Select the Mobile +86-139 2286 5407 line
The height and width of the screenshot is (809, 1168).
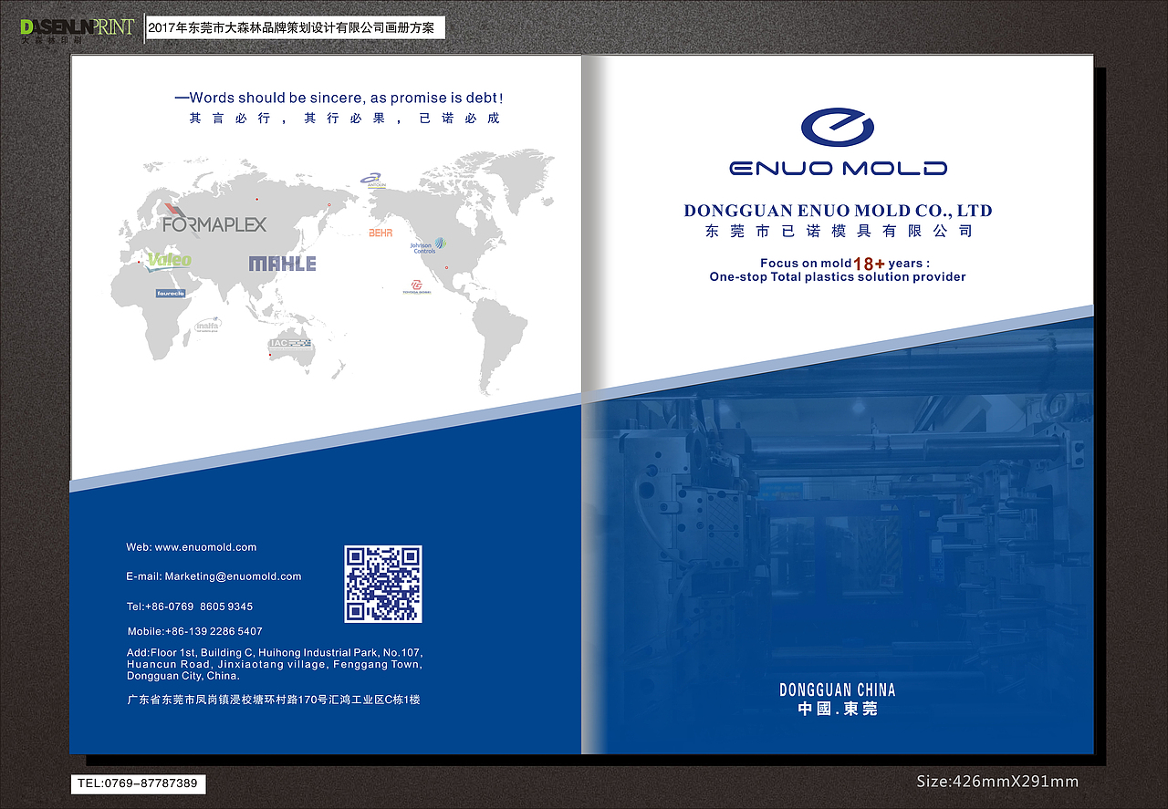point(194,631)
